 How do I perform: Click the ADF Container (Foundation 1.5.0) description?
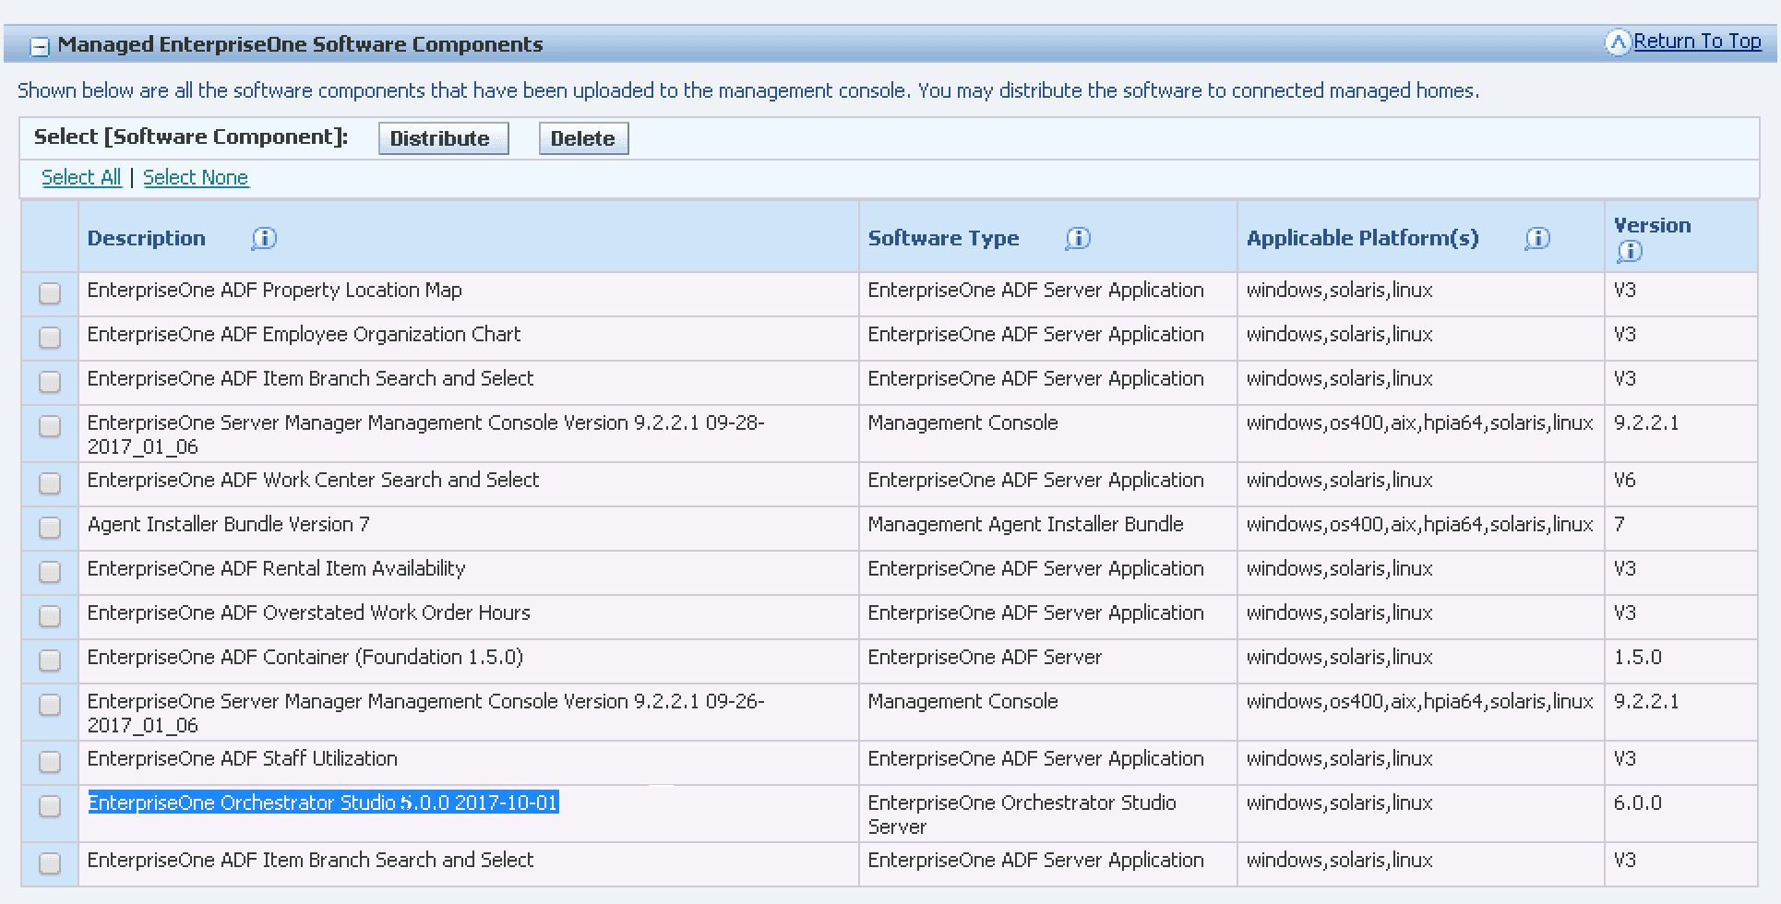305,657
